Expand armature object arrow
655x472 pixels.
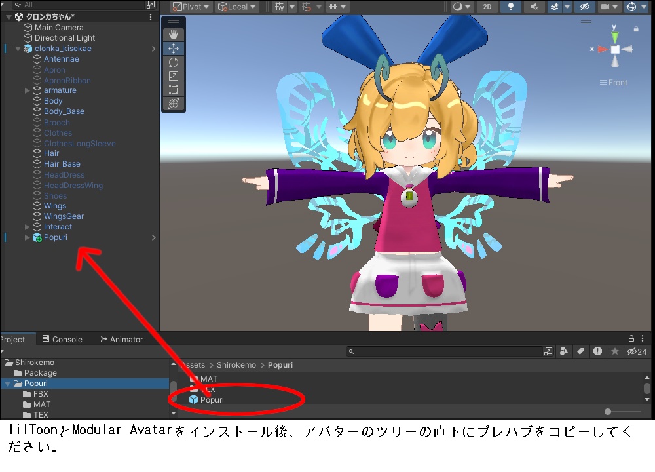point(27,90)
